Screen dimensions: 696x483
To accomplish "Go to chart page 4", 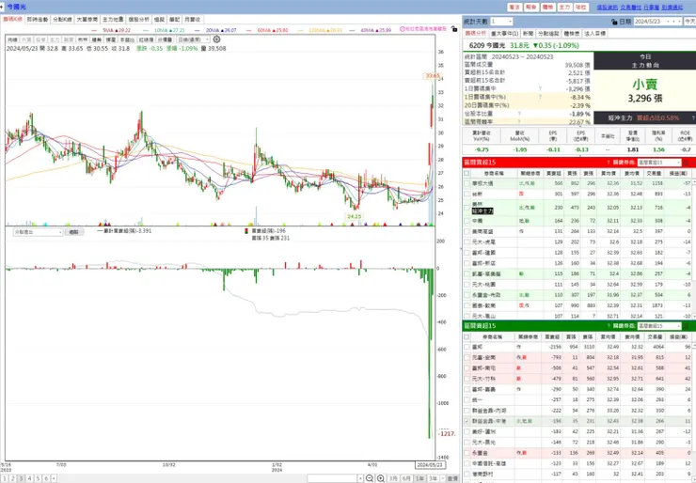I will 29,478.
